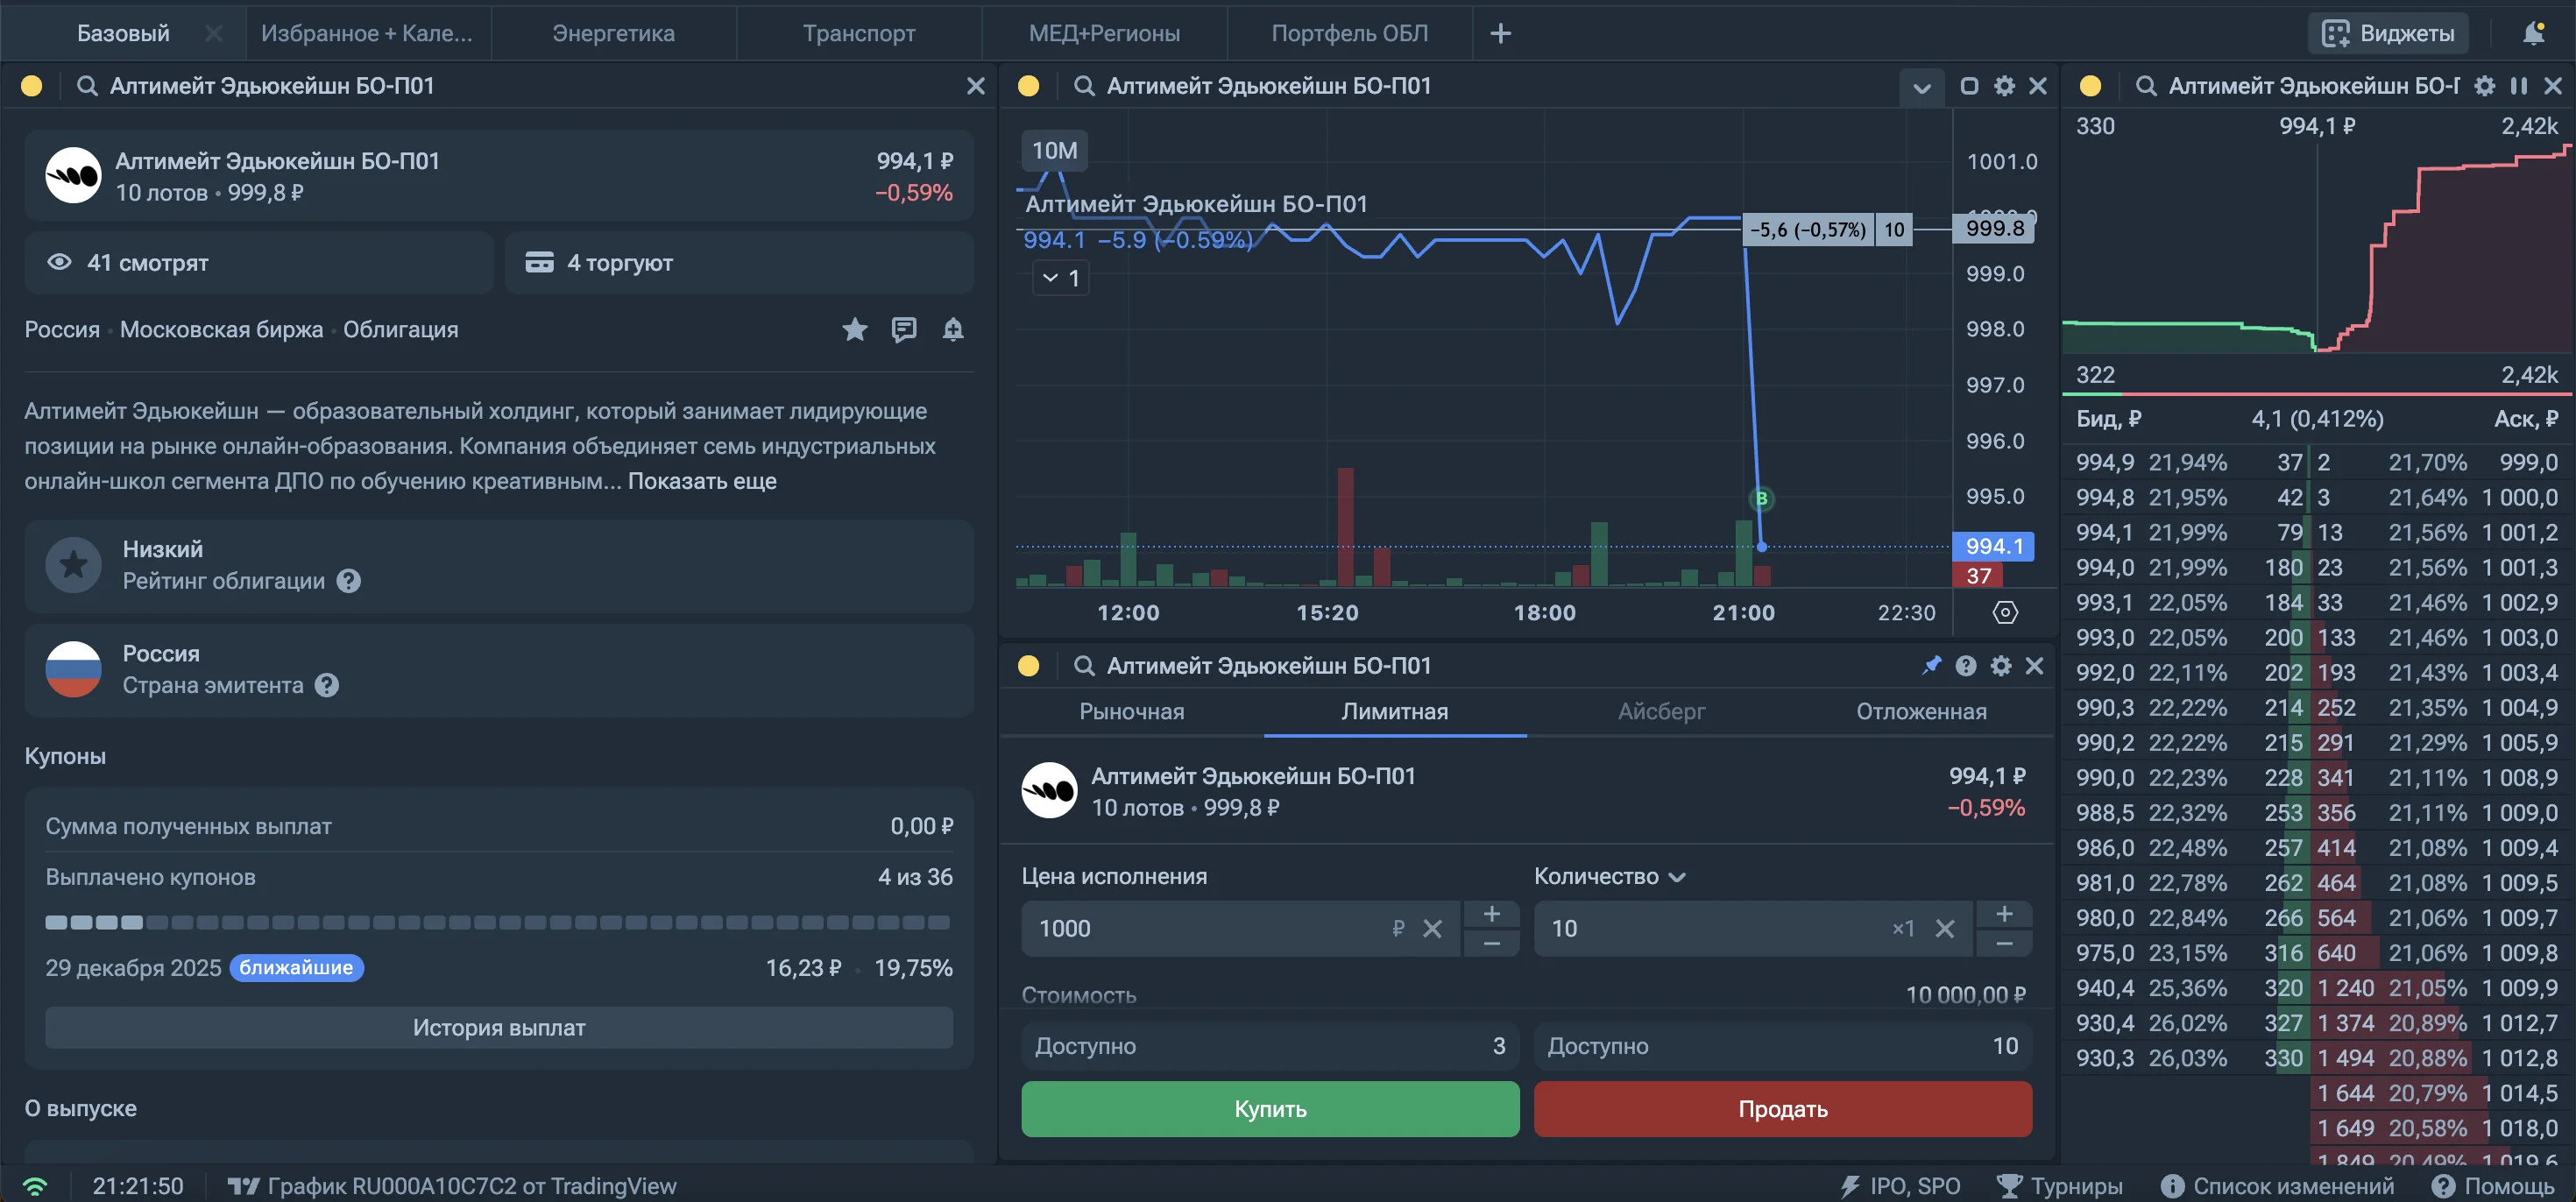Image resolution: width=2576 pixels, height=1202 pixels.
Task: Click the eye icon beside 41 смотрят
Action: coord(59,262)
